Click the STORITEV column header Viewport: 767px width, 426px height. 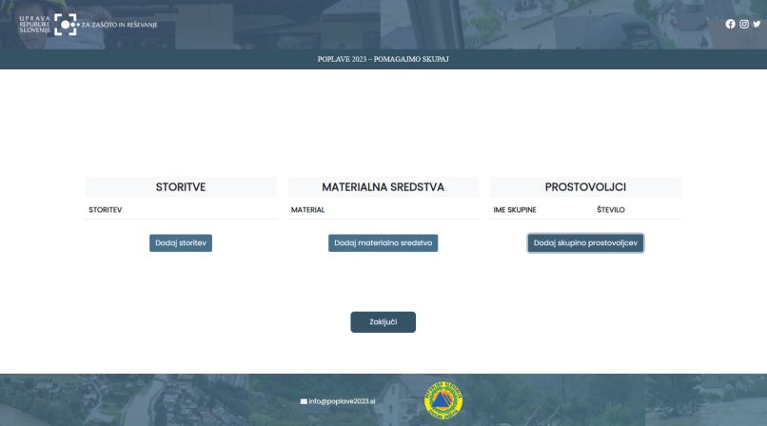click(106, 209)
